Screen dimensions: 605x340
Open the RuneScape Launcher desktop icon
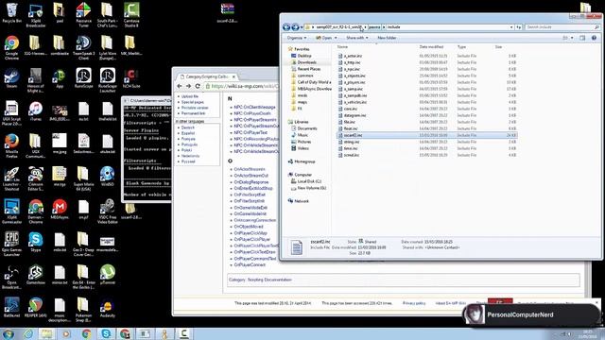tap(107, 80)
